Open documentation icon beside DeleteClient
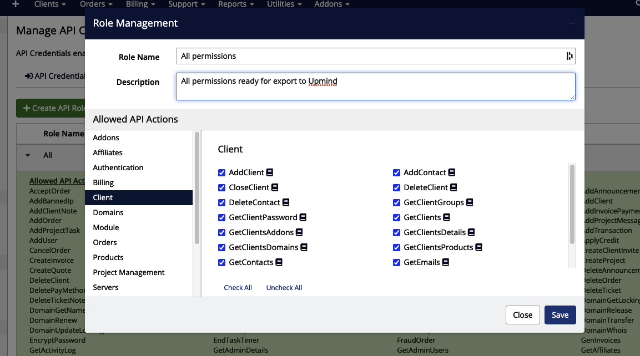This screenshot has width=640, height=356. pos(453,187)
